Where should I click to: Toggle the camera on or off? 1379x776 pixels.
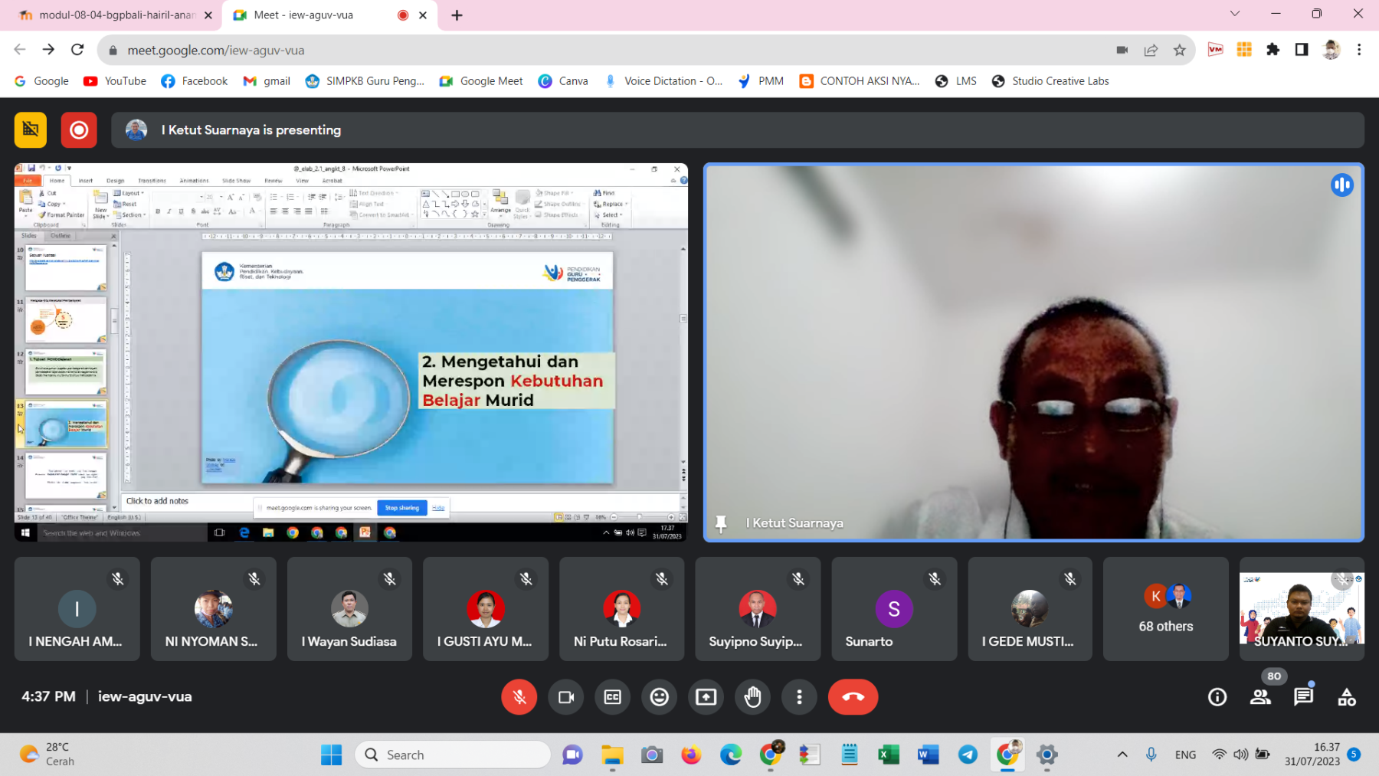click(566, 697)
